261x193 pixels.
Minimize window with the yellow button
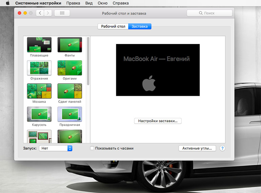(25, 13)
